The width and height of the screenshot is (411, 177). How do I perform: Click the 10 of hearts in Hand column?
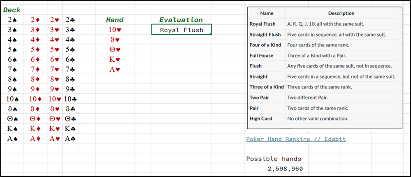115,30
